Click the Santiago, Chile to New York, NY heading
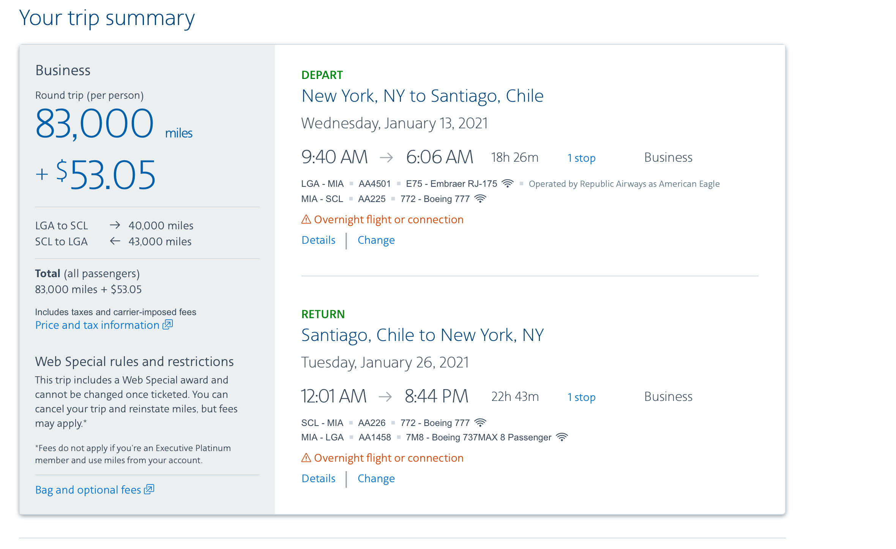 pyautogui.click(x=422, y=335)
